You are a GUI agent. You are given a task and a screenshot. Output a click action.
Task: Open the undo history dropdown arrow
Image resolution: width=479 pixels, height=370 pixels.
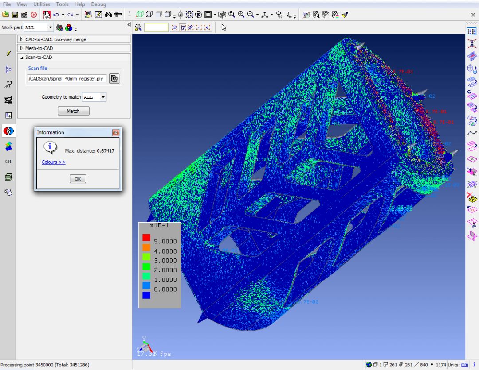pos(63,15)
